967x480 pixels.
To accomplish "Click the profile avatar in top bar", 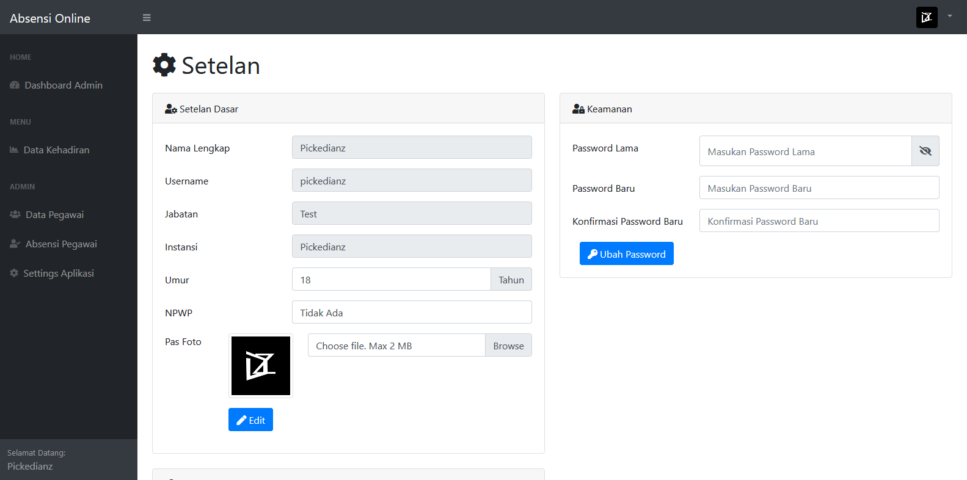I will point(926,17).
